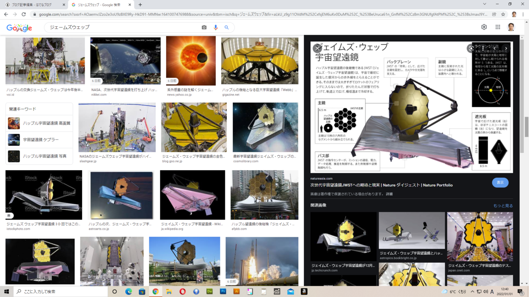Open the blog.goo.ne.jp golden mirror thumbnail

(x=194, y=128)
